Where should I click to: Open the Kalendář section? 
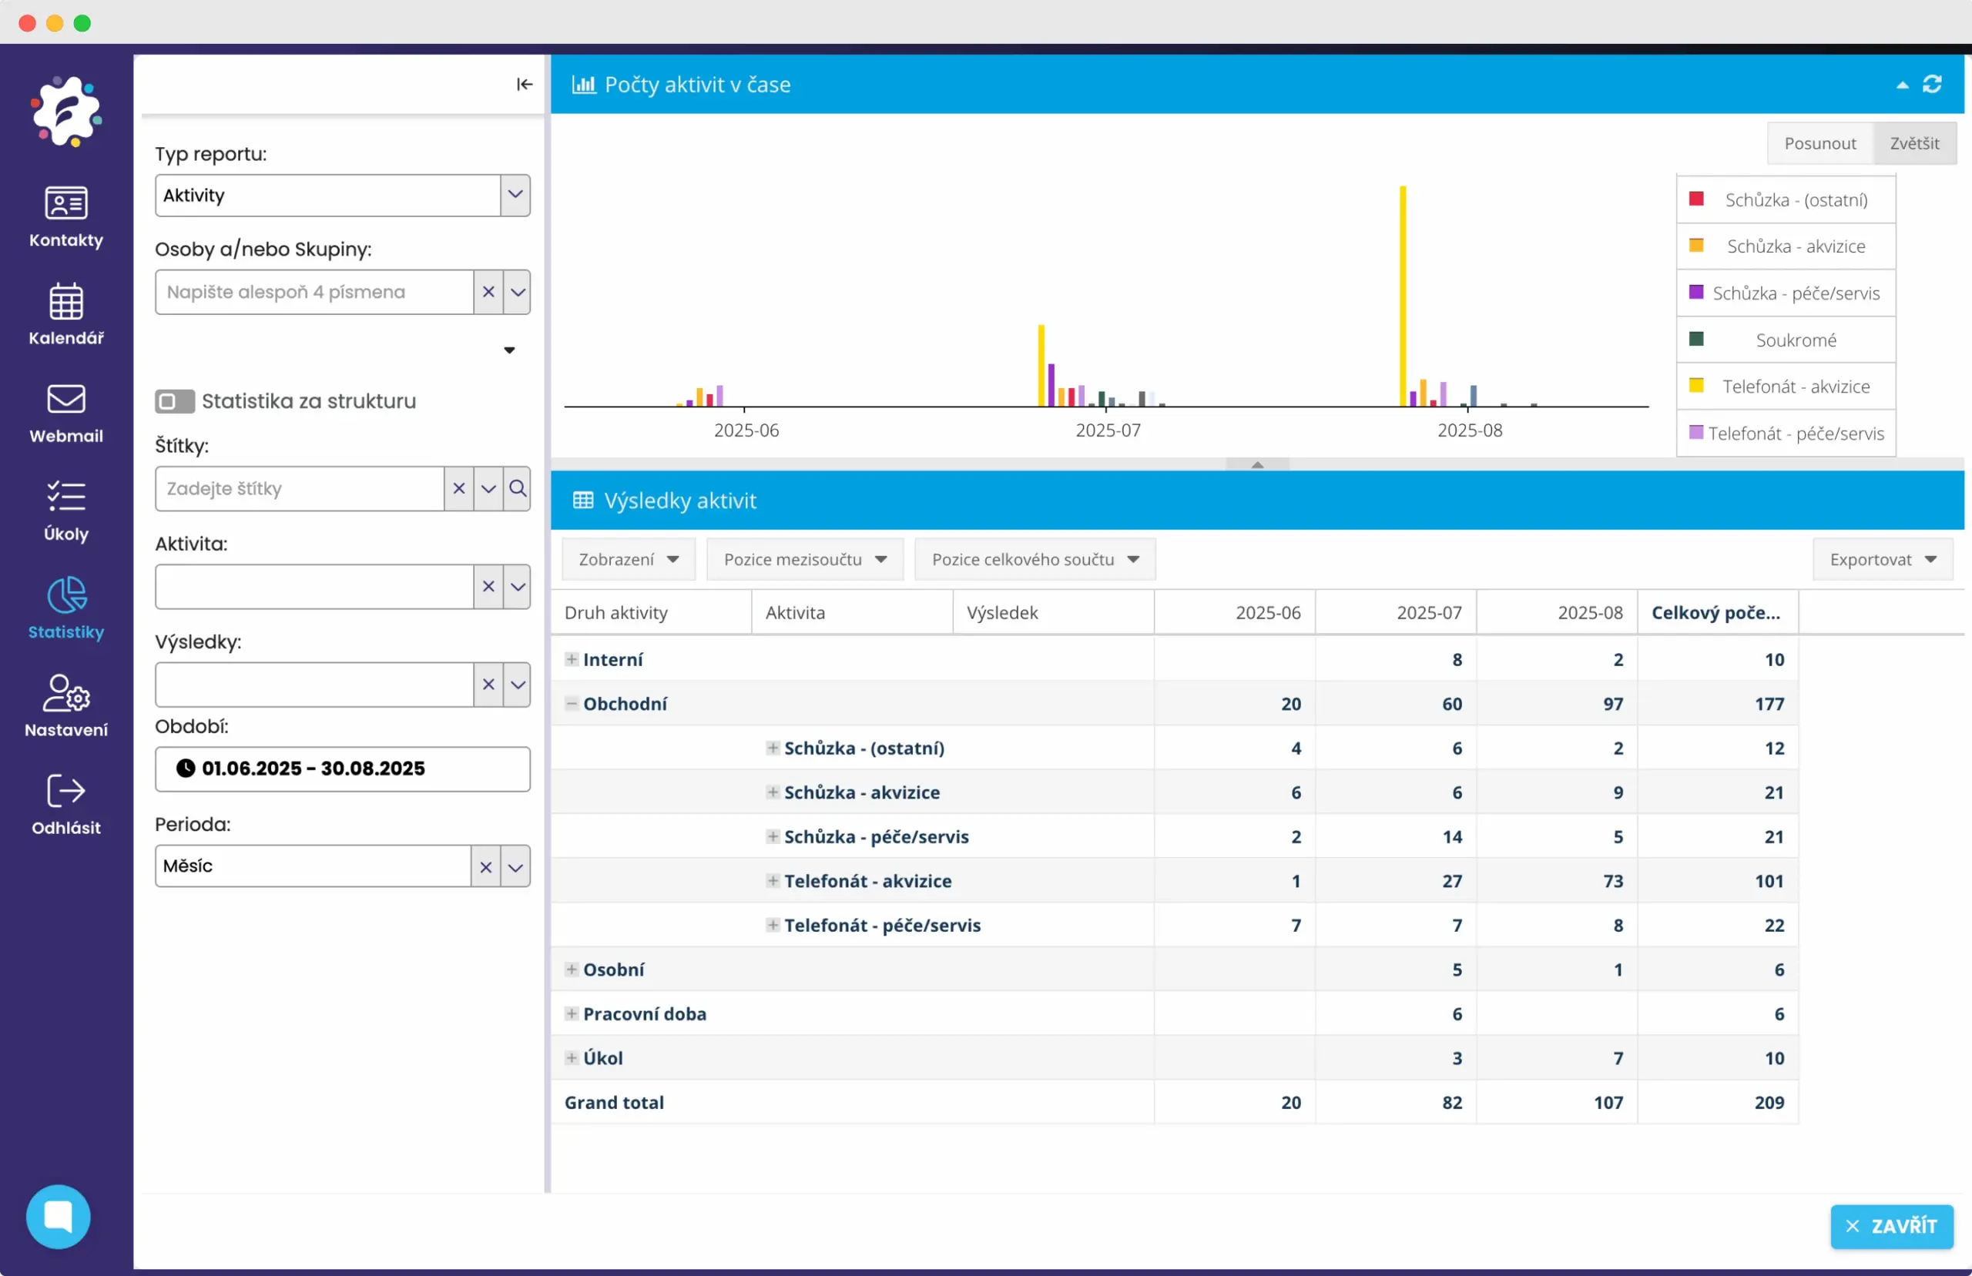pos(65,315)
